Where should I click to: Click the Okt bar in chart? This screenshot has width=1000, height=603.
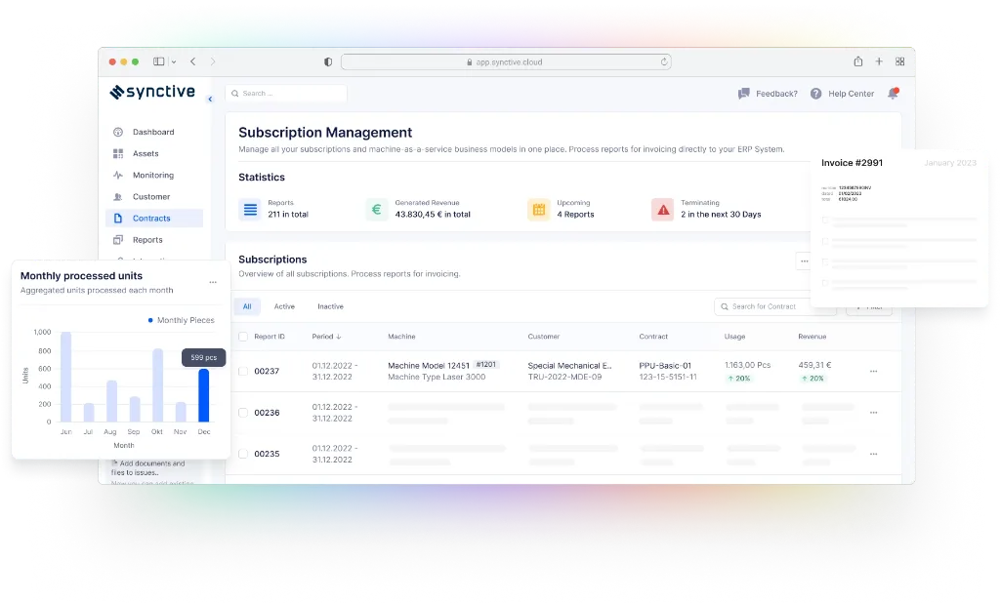[157, 385]
